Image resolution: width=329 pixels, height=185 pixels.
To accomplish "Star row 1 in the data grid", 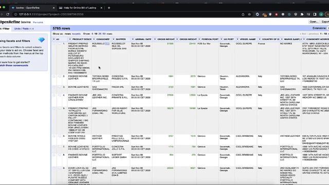I will (54, 44).
